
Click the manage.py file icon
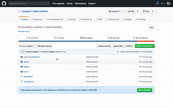(22, 82)
